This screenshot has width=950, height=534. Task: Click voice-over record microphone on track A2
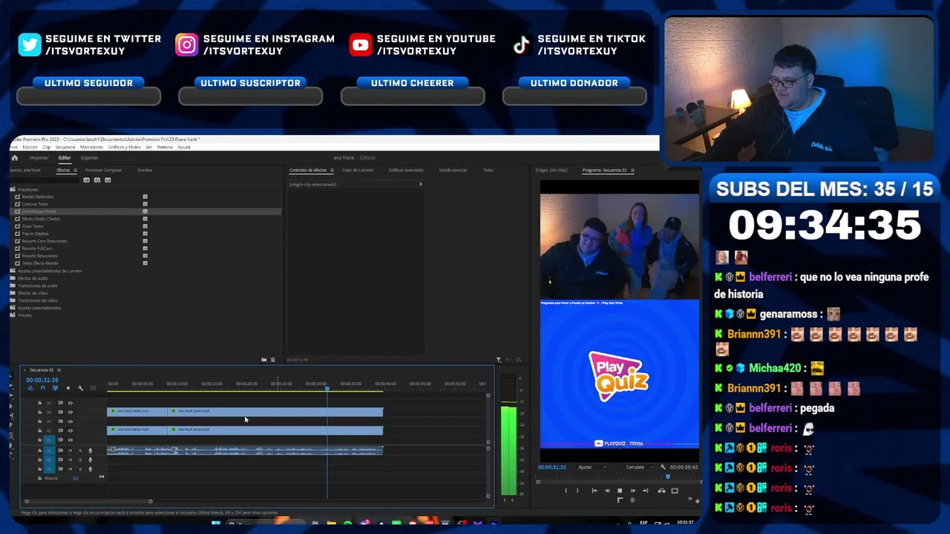(91, 459)
